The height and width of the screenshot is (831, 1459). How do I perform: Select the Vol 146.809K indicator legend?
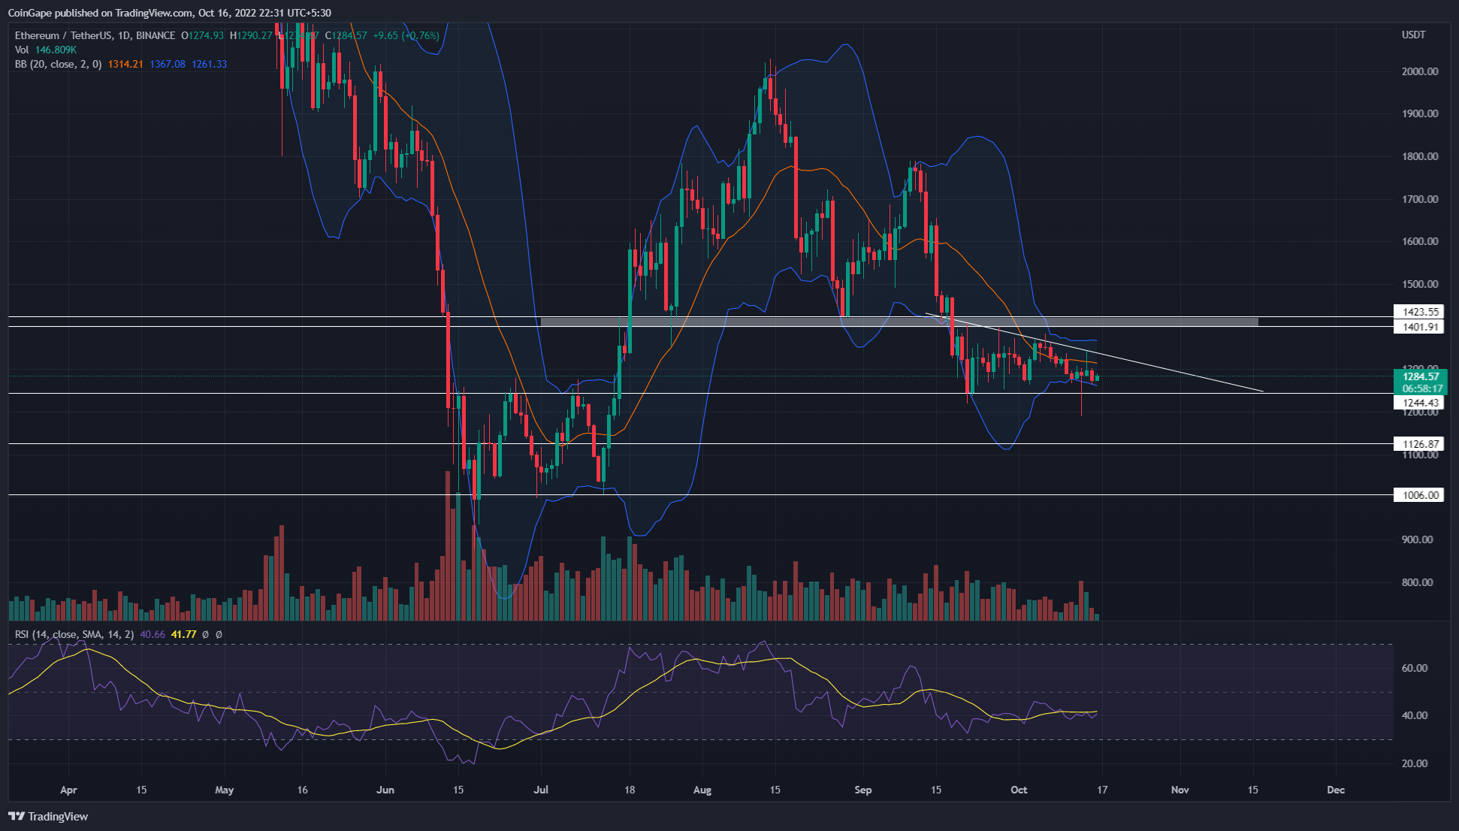click(x=46, y=50)
